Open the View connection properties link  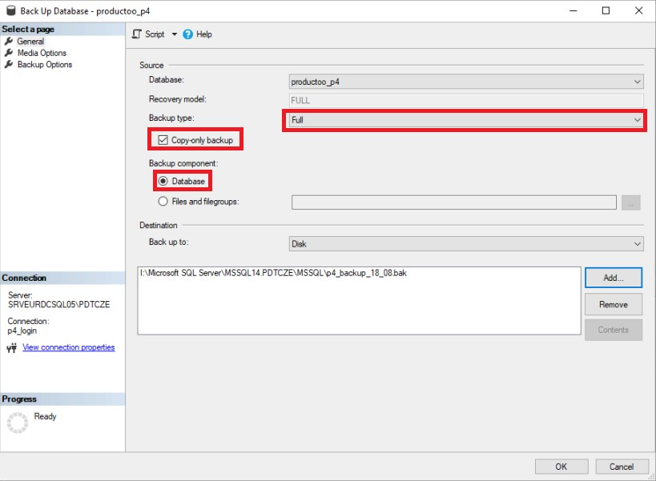click(68, 347)
